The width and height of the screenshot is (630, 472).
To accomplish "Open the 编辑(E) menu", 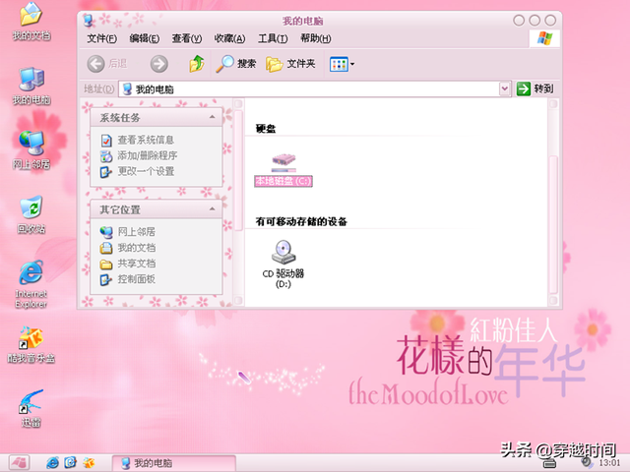I will (x=145, y=38).
